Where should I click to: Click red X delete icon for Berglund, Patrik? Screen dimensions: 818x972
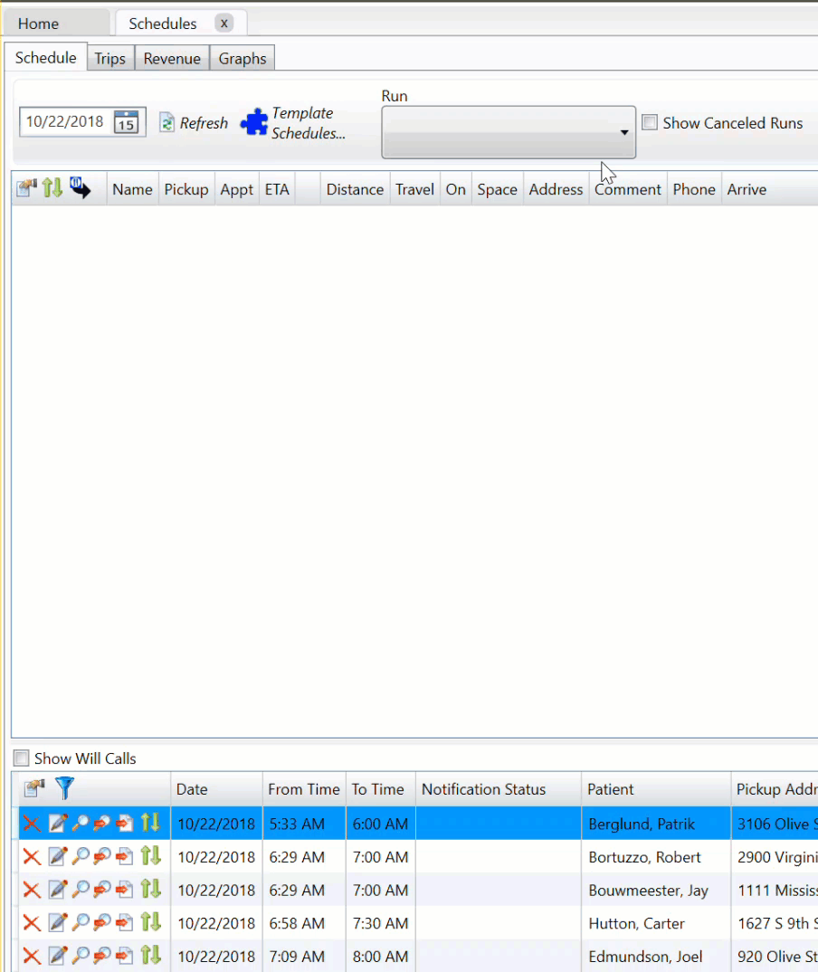tap(32, 824)
